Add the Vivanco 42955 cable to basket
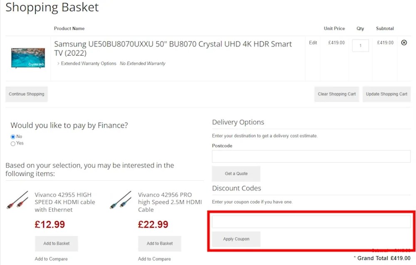Screen dimensions: 416x265 click(56, 244)
